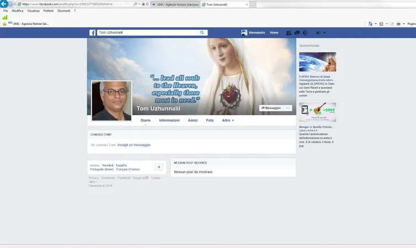The height and width of the screenshot is (248, 416).
Task: Click the plus button to add language
Action: pos(158,167)
